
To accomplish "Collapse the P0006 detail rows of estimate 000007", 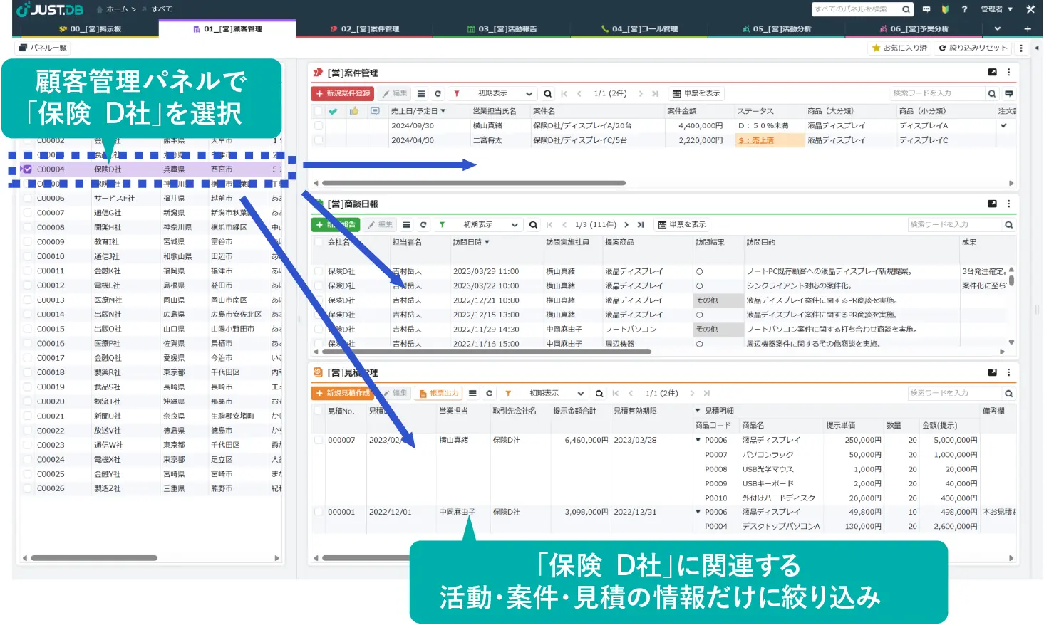I will pos(698,441).
